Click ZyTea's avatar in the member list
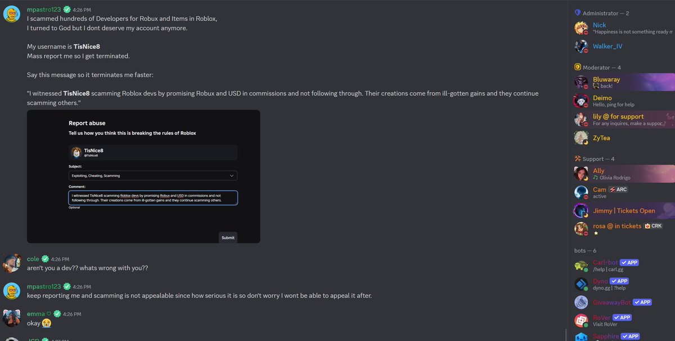The height and width of the screenshot is (341, 675). click(x=581, y=138)
